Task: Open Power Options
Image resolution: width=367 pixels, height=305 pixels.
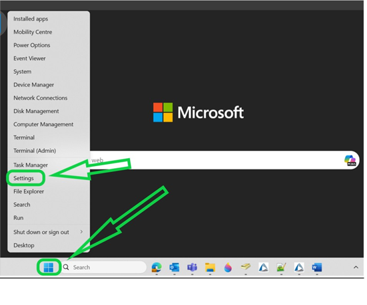Action: click(x=49, y=45)
